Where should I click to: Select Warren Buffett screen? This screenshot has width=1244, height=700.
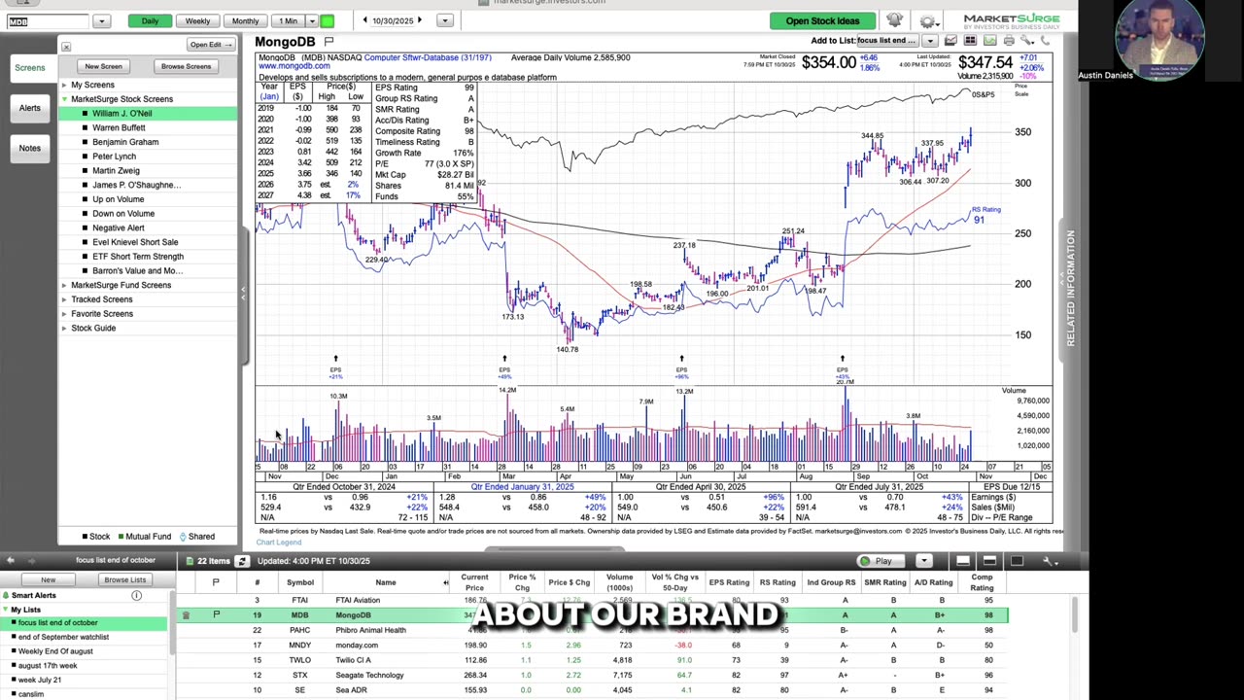[119, 127]
